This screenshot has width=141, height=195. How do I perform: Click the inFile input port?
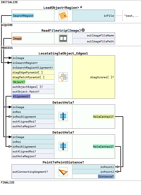pos(94,16)
